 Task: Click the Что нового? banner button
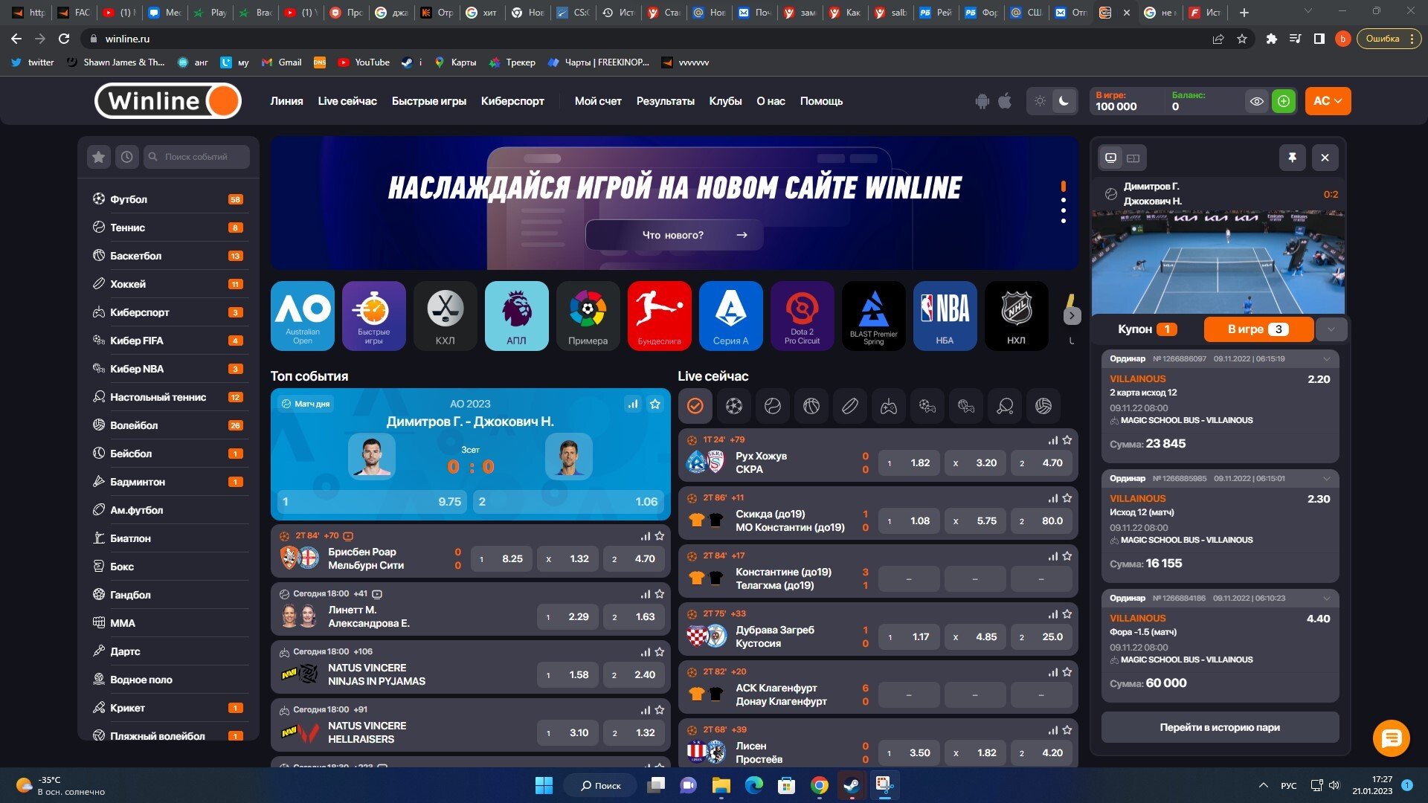[x=674, y=235]
